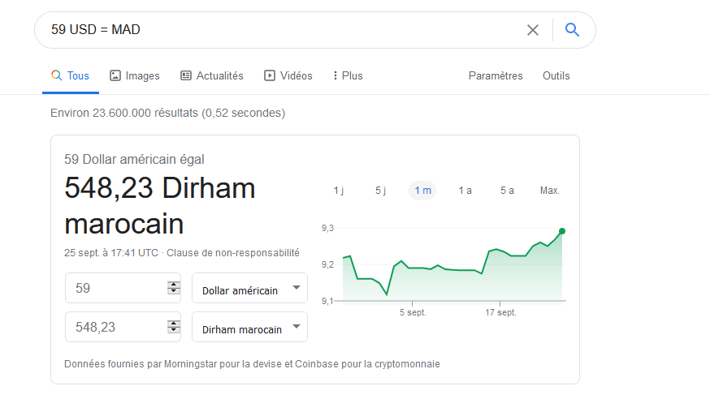Click the stepper arrows on the 59 field

(x=173, y=288)
